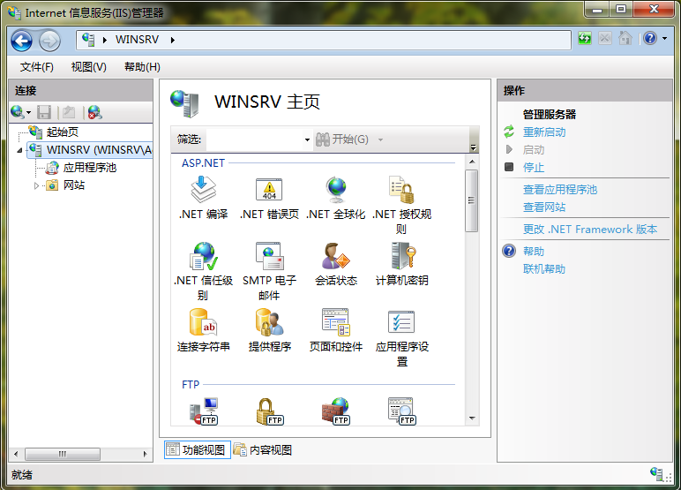Click breadcrumb arrow before WINSRV
This screenshot has height=490, width=681.
pyautogui.click(x=105, y=40)
